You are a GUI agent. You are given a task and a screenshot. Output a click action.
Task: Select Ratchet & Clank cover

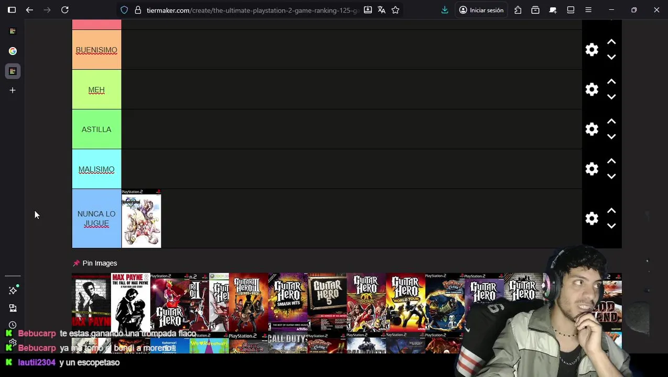(x=445, y=302)
